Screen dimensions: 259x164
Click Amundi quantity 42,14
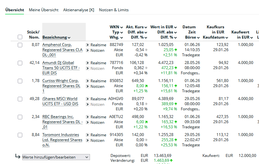35,63
